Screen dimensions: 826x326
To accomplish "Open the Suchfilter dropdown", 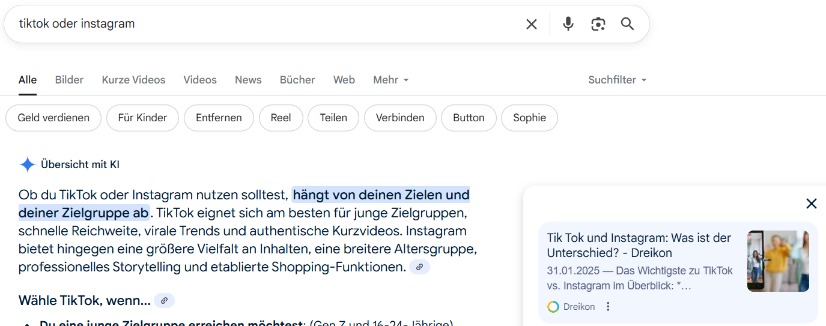I will [x=617, y=80].
